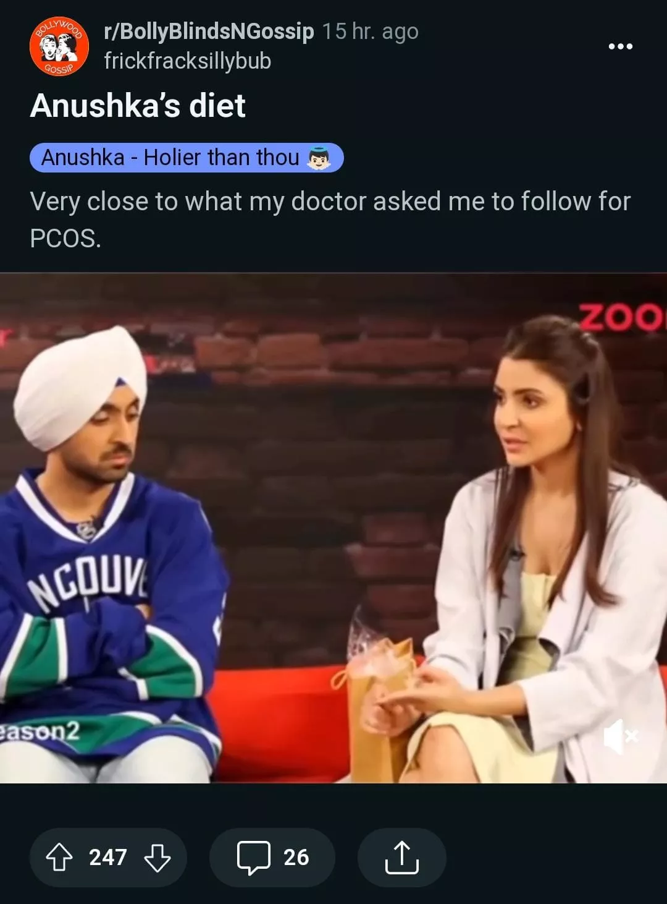Open the post title Anushka's diet

point(138,105)
